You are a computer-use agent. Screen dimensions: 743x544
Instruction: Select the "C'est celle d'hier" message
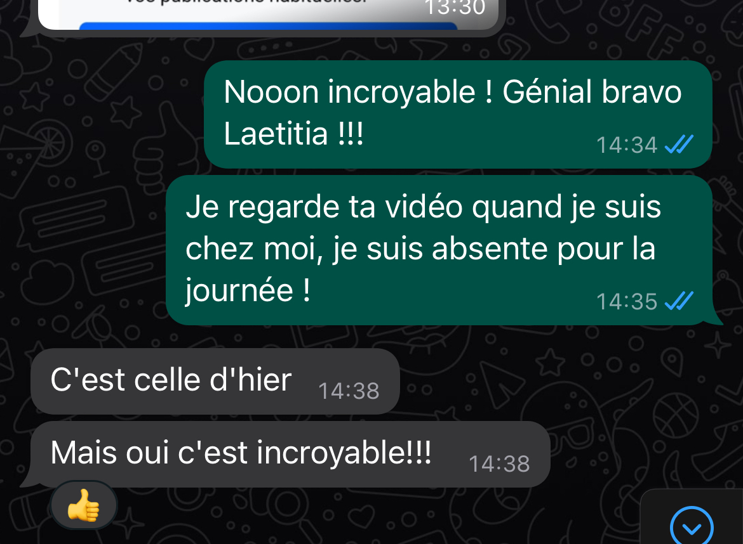(215, 381)
